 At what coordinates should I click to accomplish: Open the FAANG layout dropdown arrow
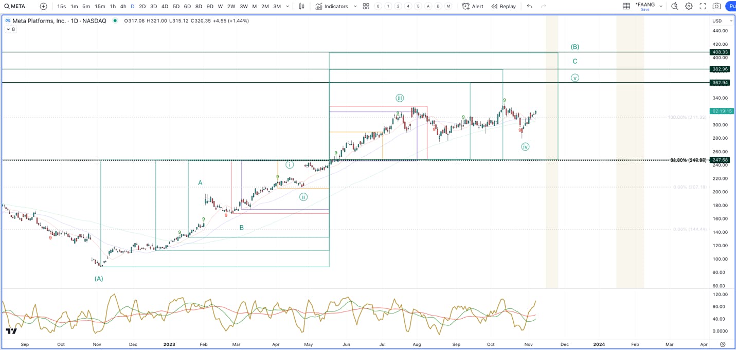pyautogui.click(x=661, y=6)
